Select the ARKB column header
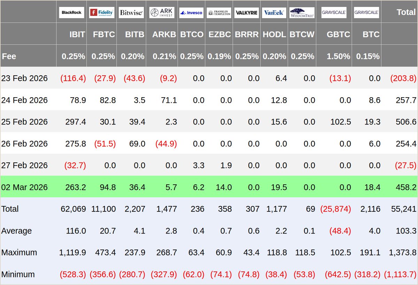This screenshot has width=418, height=285. [164, 34]
